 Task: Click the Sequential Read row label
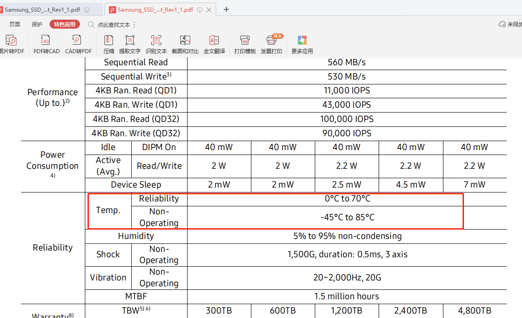(x=136, y=62)
